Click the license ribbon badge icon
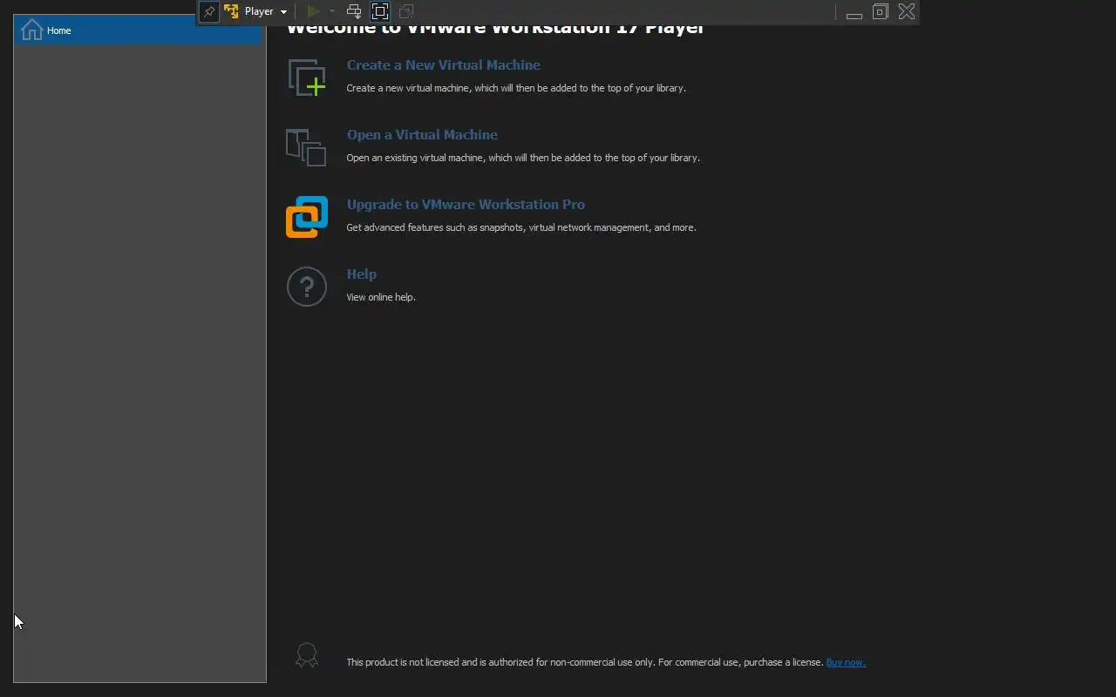 click(x=307, y=655)
